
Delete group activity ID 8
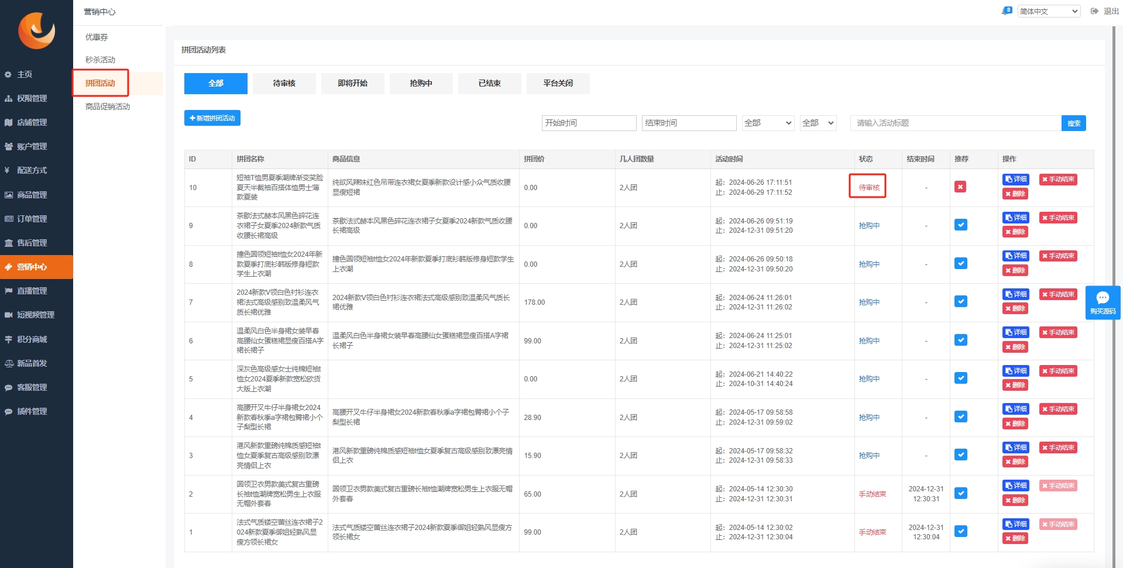tap(1015, 270)
